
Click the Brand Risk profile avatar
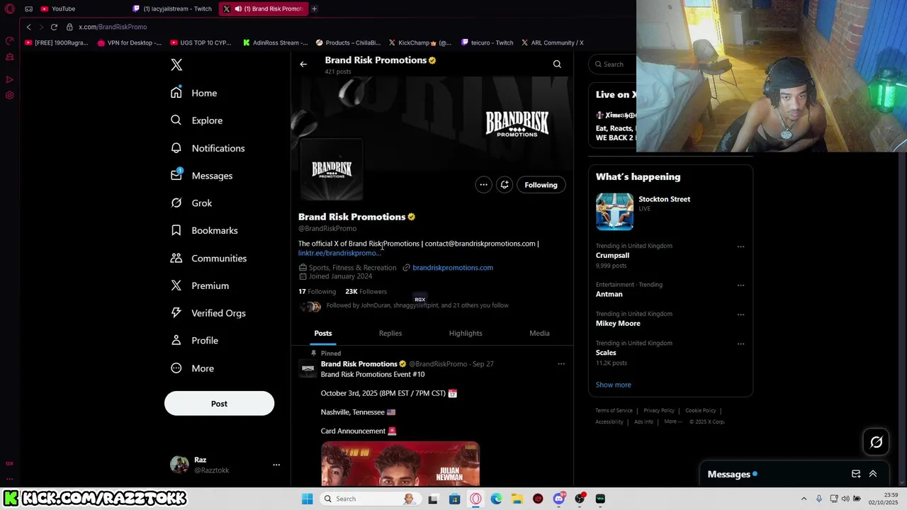[x=332, y=170]
